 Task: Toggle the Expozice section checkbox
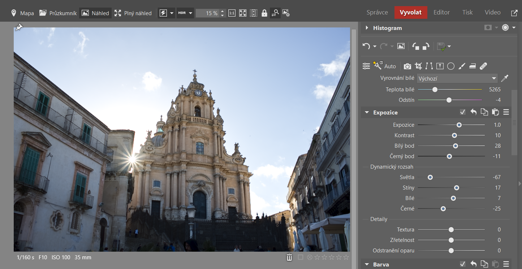point(463,112)
